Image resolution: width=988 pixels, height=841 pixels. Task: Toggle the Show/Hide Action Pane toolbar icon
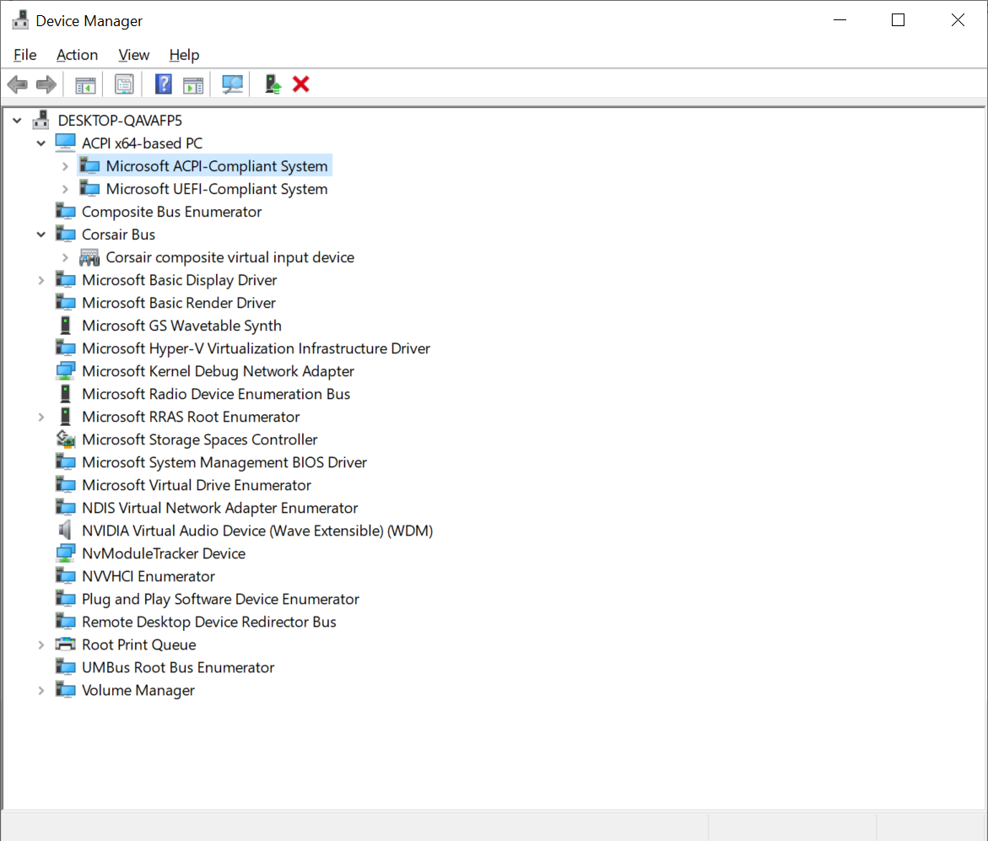193,84
